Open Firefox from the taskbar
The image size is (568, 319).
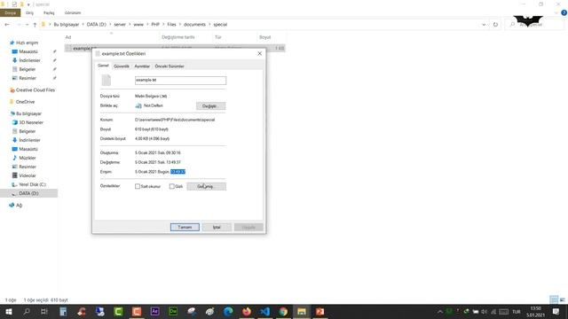coord(247,311)
